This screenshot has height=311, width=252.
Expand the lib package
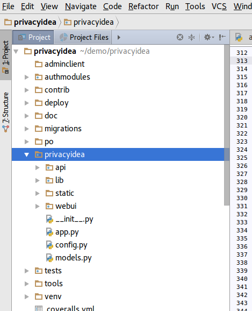tap(37, 180)
